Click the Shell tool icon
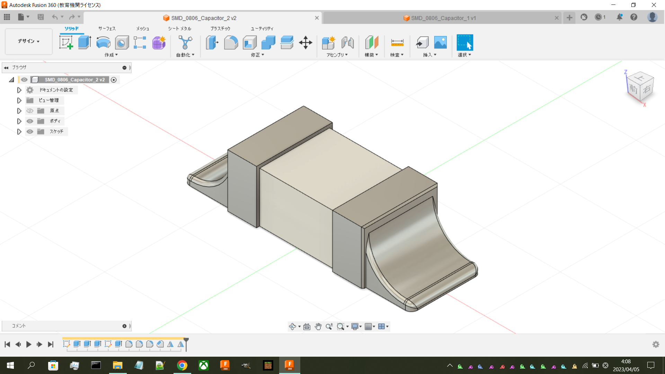 pyautogui.click(x=250, y=43)
